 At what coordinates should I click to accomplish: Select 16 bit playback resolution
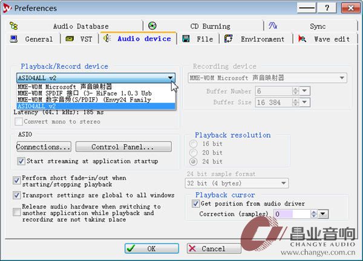click(x=194, y=144)
